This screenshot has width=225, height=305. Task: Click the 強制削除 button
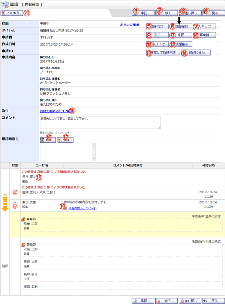[181, 27]
